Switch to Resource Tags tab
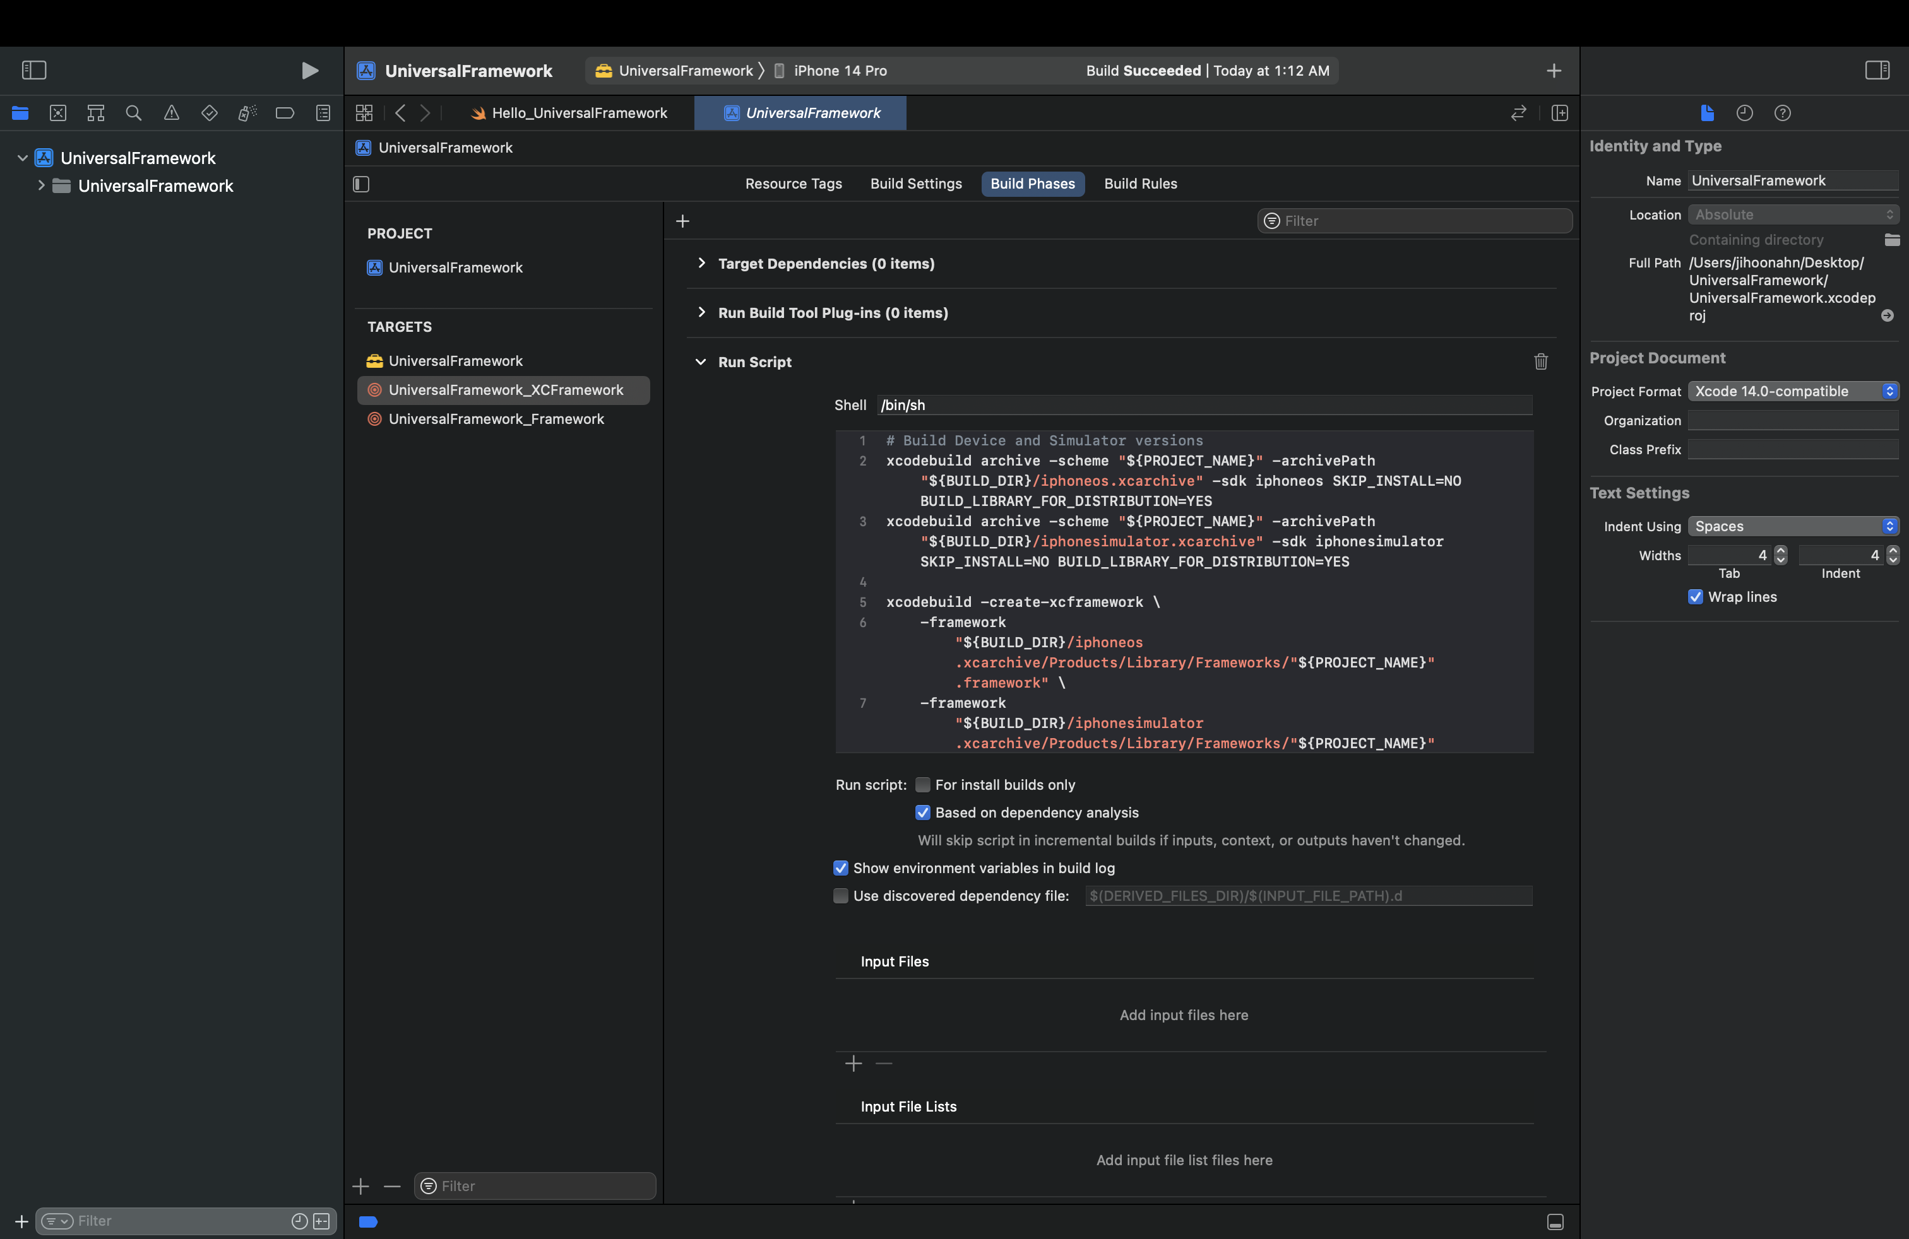 794,184
